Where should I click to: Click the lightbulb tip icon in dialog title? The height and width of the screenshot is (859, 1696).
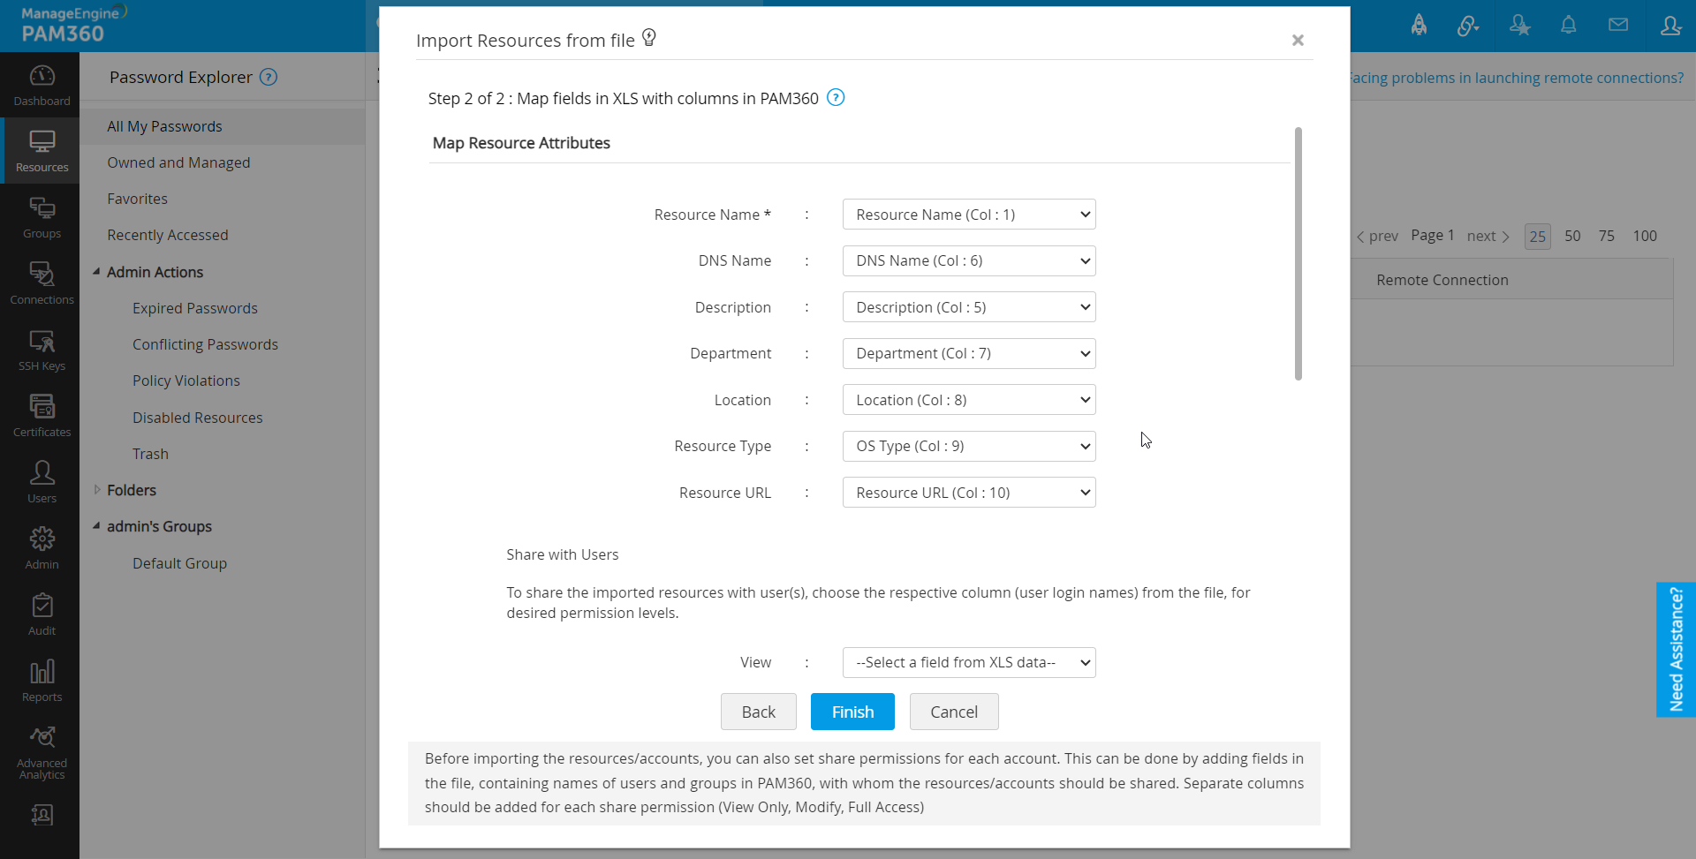click(x=649, y=38)
